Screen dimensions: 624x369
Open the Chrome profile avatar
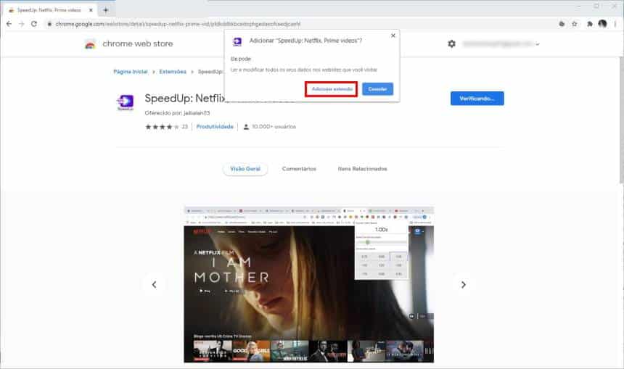tap(602, 24)
